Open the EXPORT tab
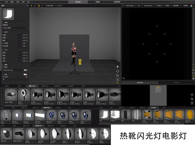The image size is (195, 145). click(117, 2)
